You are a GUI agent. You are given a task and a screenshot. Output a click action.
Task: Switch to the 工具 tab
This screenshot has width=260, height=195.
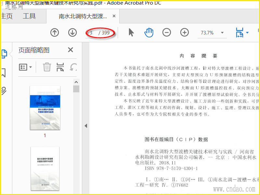click(29, 16)
